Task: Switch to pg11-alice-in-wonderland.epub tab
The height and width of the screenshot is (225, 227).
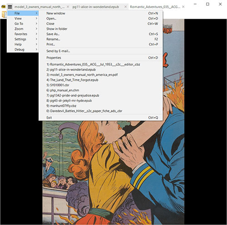Action: 96,7
